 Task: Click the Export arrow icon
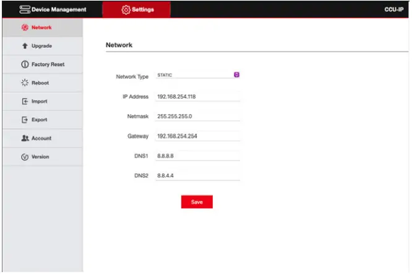tap(25, 120)
